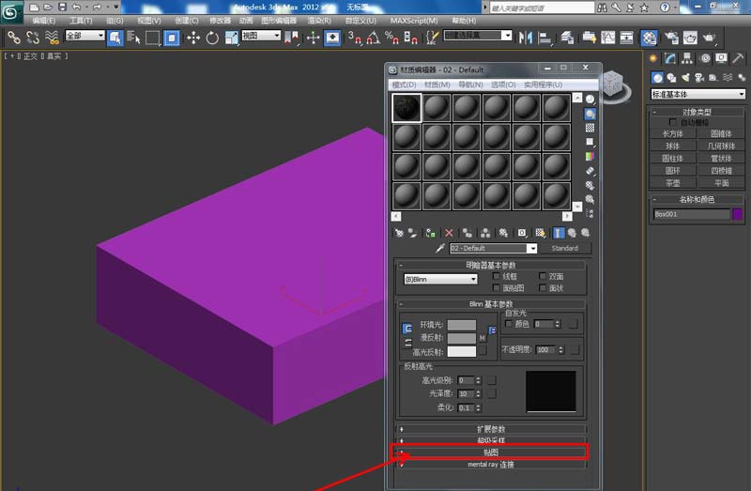Click the Select and Rotate tool
Viewport: 751px width, 491px height.
point(212,38)
